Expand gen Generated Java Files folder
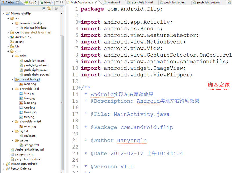 [8, 32]
